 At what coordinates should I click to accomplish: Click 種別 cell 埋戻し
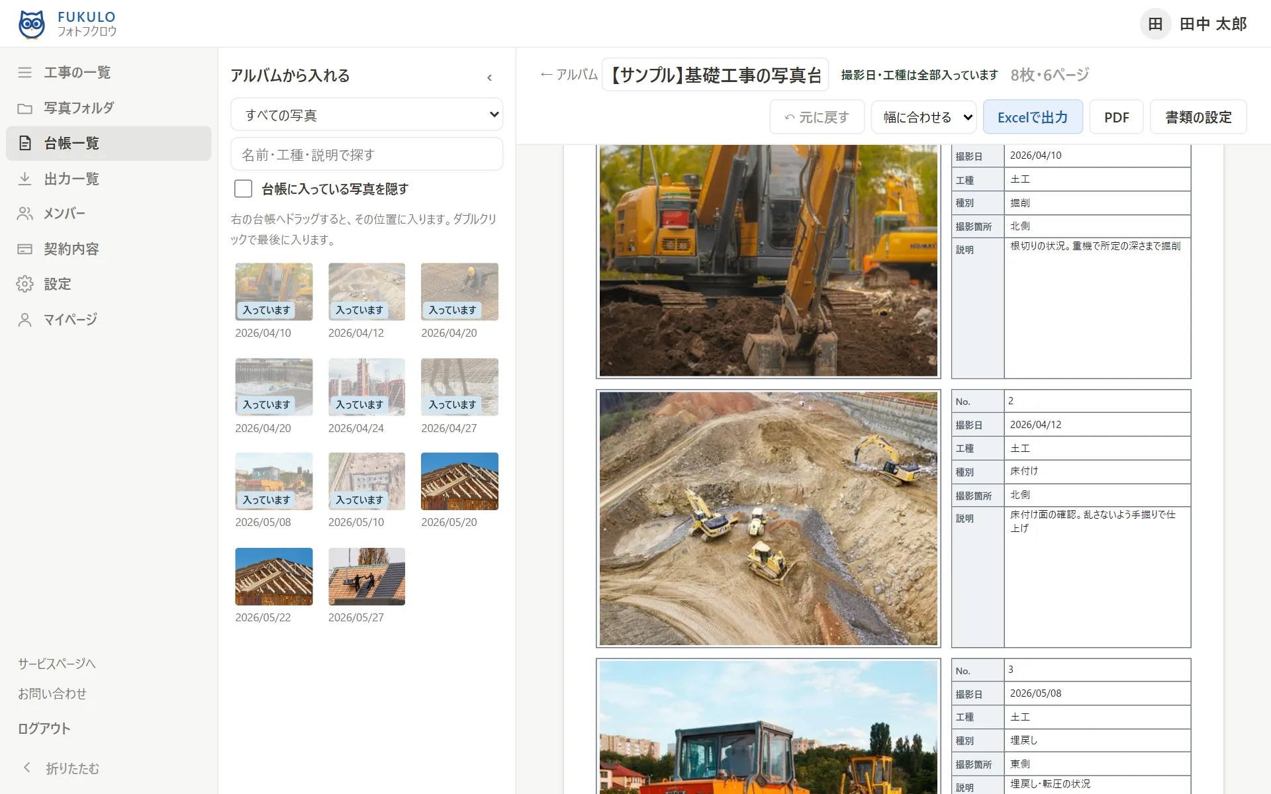[1097, 740]
